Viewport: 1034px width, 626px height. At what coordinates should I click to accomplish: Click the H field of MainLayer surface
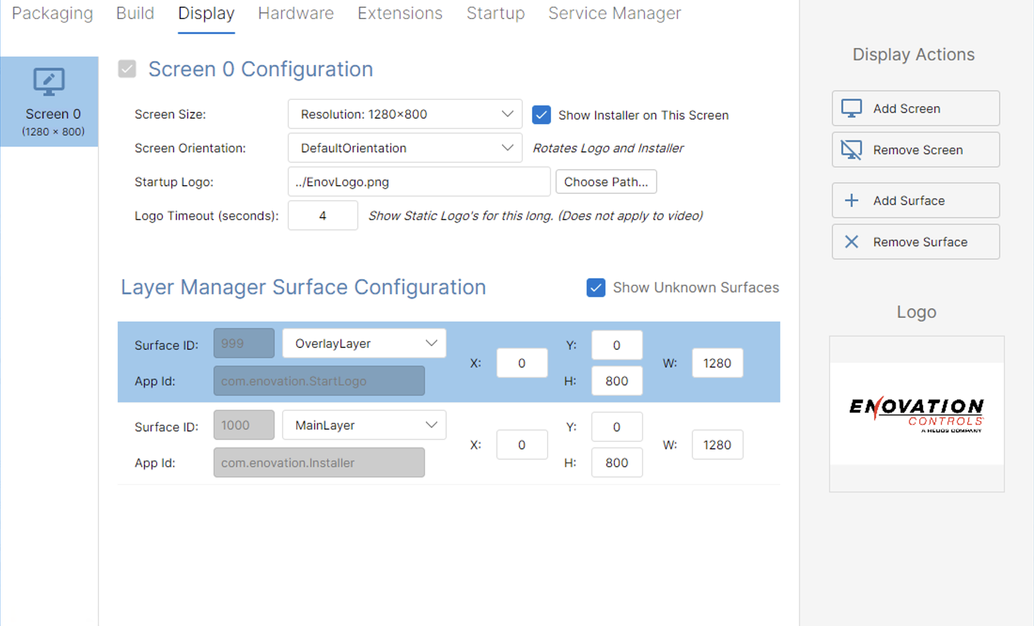[617, 462]
